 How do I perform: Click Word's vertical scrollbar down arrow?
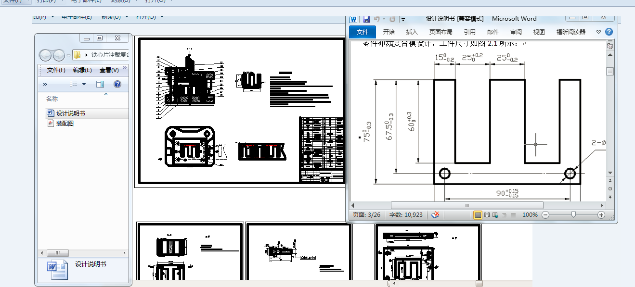click(610, 173)
